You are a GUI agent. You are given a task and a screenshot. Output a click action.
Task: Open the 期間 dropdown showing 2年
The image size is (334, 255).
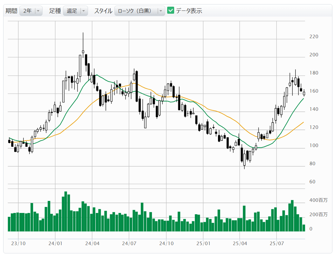point(27,11)
